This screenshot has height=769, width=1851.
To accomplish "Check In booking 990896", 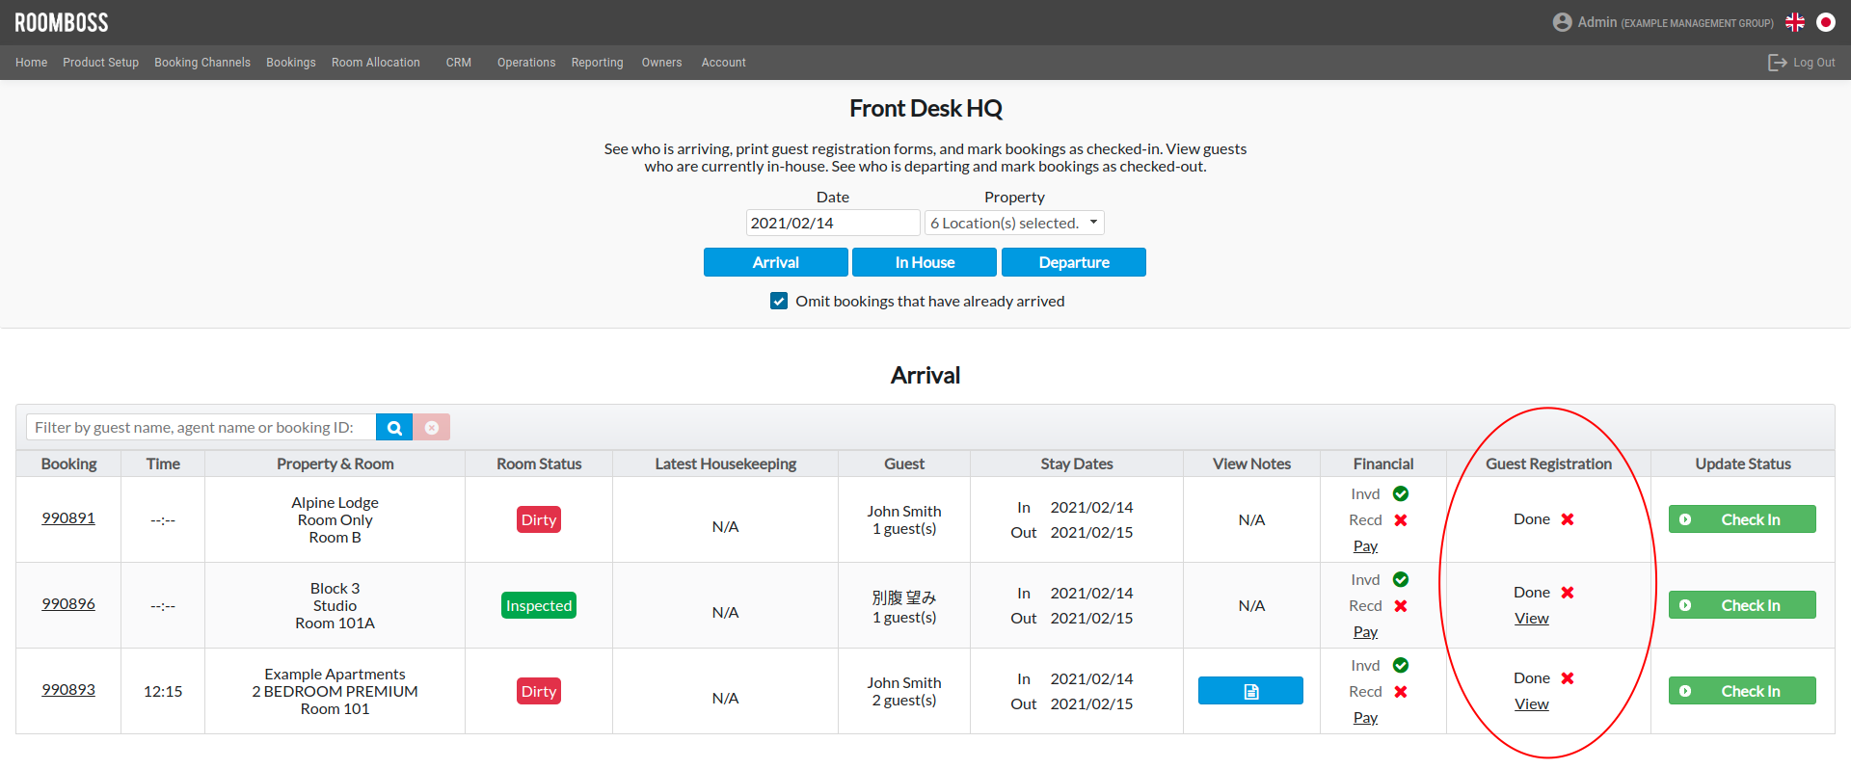I will coord(1742,605).
